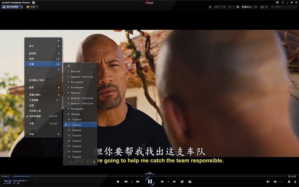The image size is (299, 187).
Task: Expand the 屏幕纵横比 submenu
Action: point(43,95)
